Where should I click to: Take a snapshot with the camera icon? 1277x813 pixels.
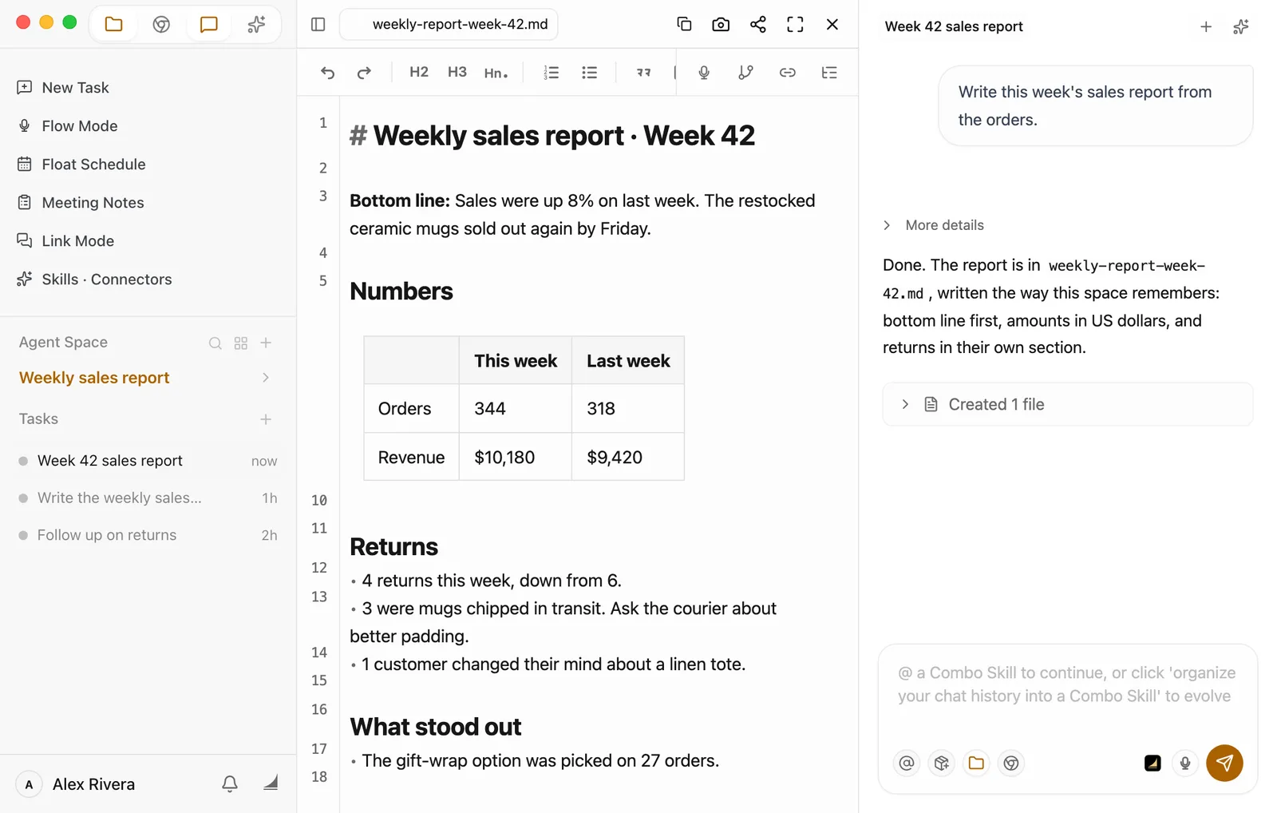coord(721,24)
